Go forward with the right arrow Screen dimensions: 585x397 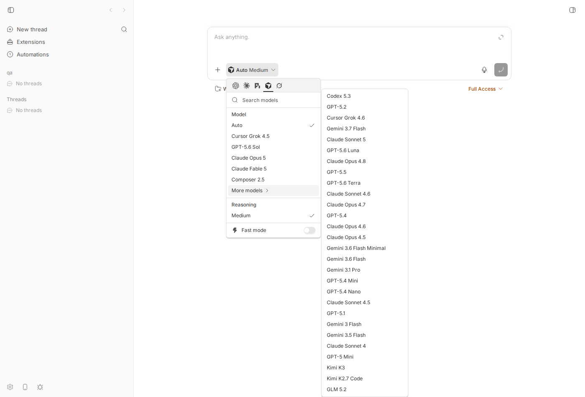[124, 10]
